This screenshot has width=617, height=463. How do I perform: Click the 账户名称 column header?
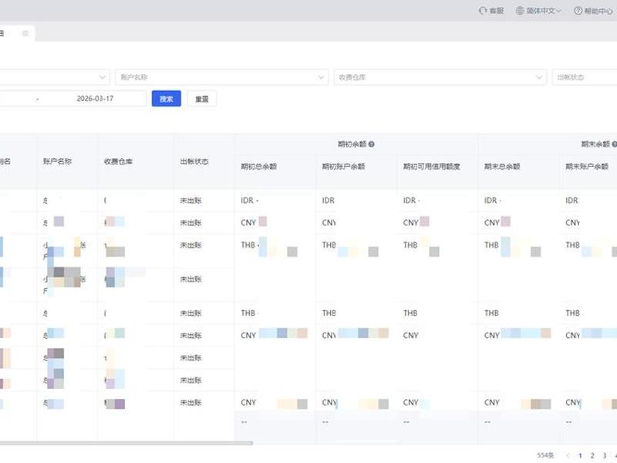tap(57, 161)
